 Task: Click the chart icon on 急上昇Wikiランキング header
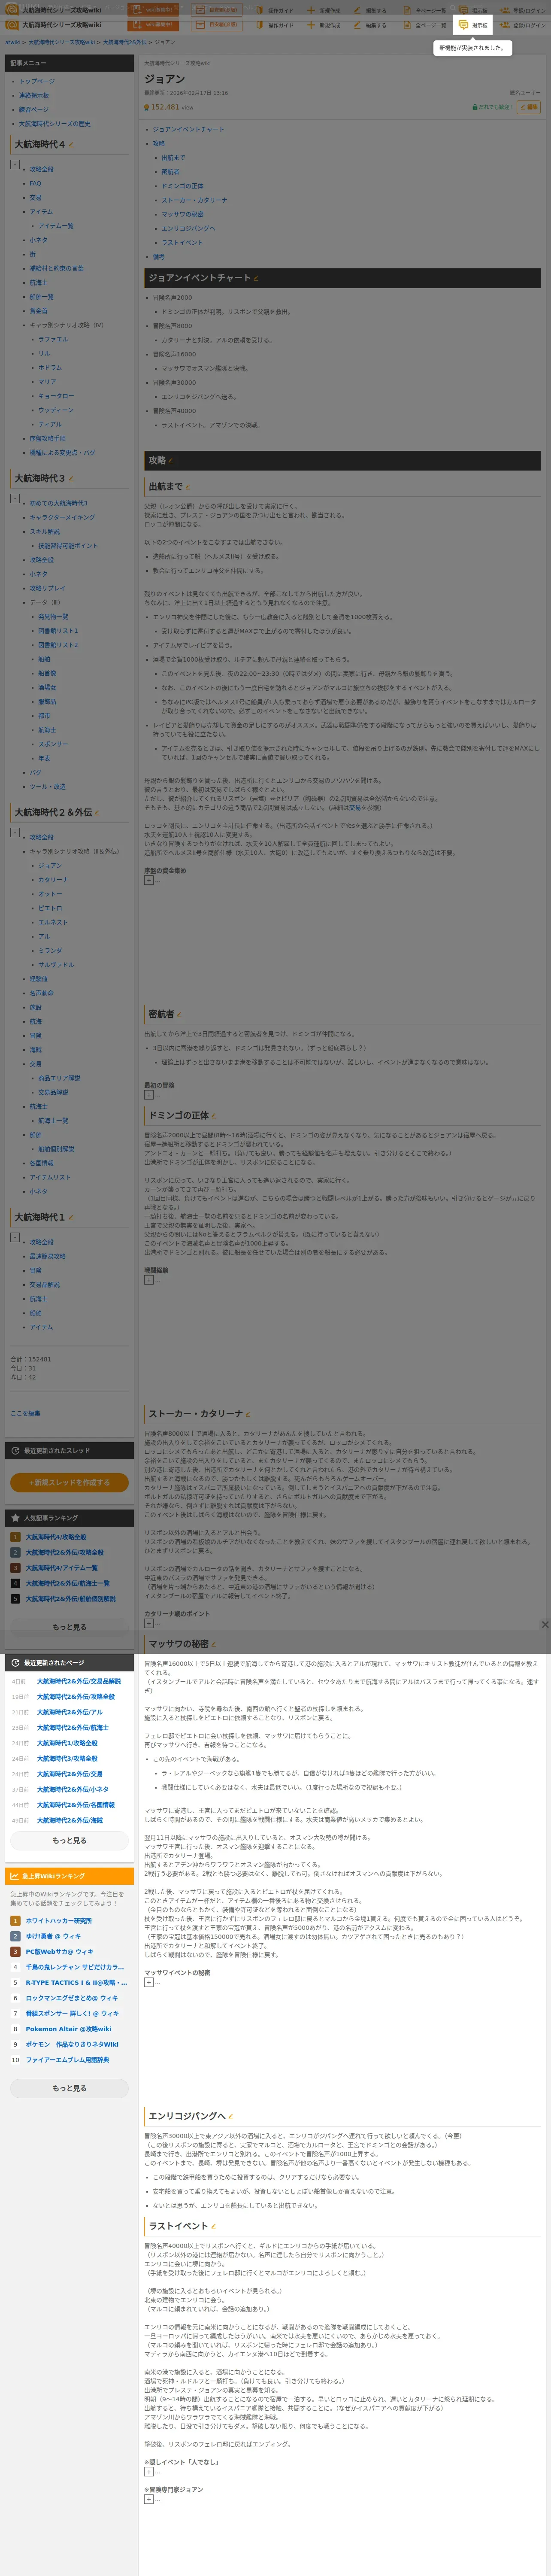[15, 1876]
